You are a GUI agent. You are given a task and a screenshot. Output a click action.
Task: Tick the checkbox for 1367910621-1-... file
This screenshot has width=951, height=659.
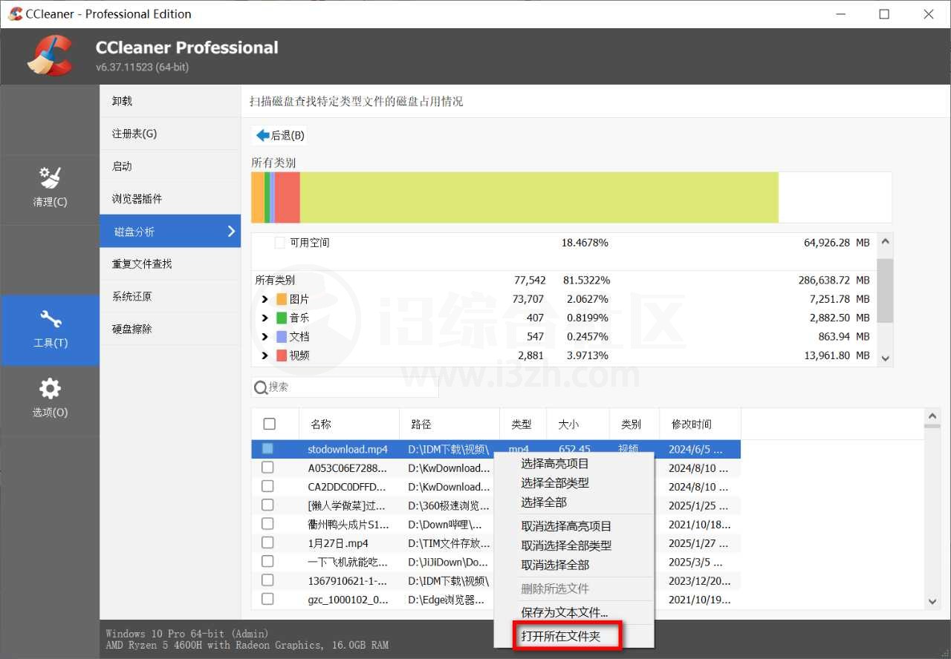click(267, 580)
